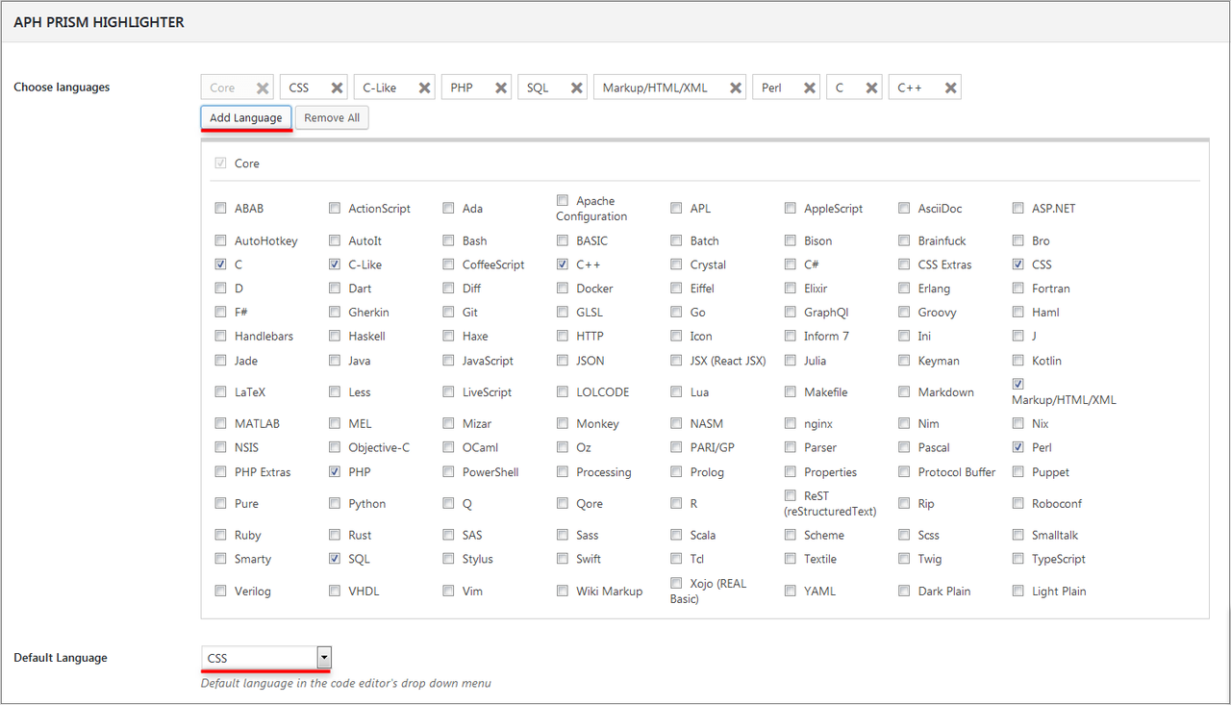Check the Apache Configuration checkbox
This screenshot has width=1231, height=705.
tap(563, 200)
